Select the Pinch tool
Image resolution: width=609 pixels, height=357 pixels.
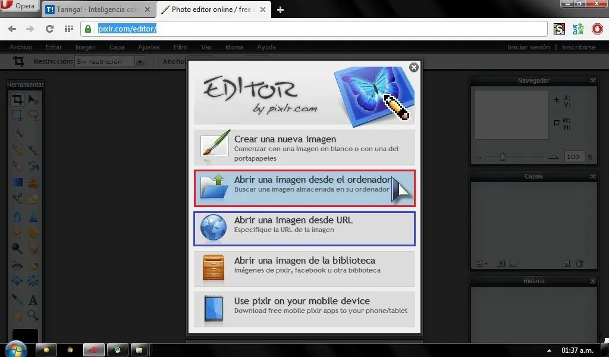point(33,281)
